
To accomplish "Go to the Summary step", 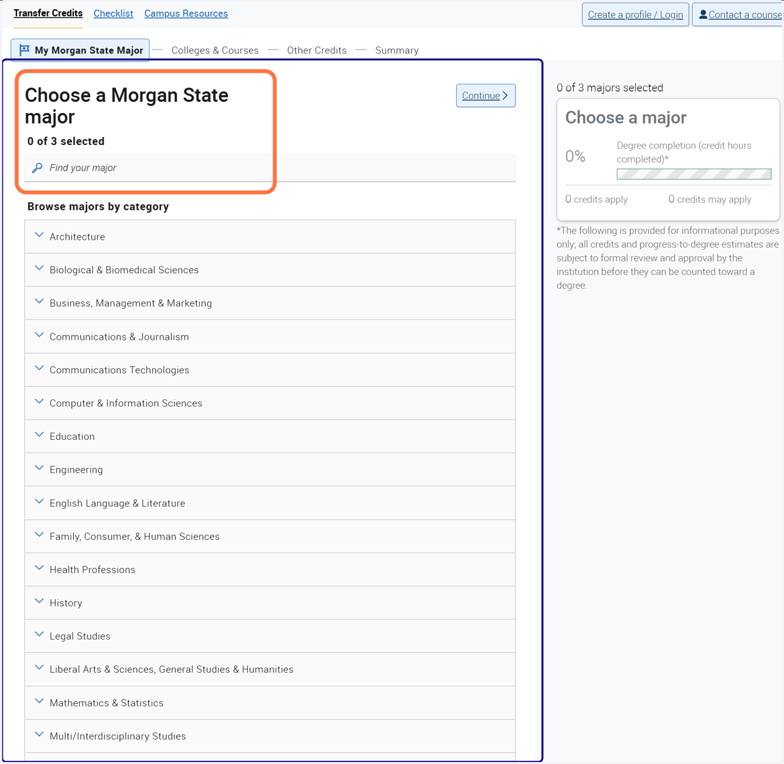I will tap(397, 50).
